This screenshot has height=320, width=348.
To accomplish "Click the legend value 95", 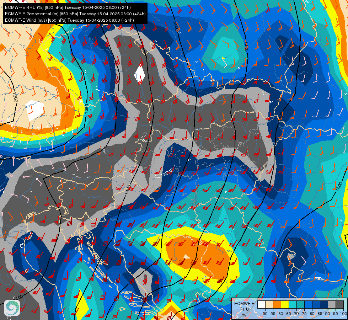I will (x=336, y=314).
